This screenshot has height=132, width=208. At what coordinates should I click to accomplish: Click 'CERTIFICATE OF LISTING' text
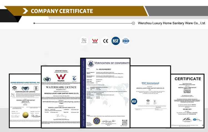click(x=25, y=92)
